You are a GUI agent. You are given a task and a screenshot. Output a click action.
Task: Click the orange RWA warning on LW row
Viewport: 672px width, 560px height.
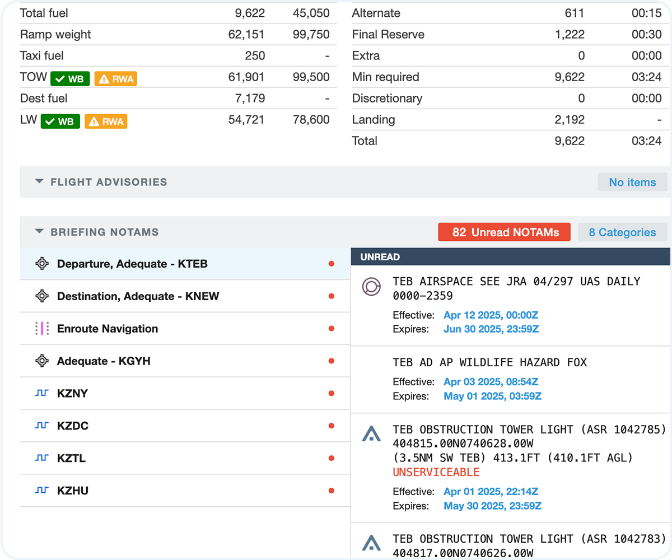click(106, 122)
